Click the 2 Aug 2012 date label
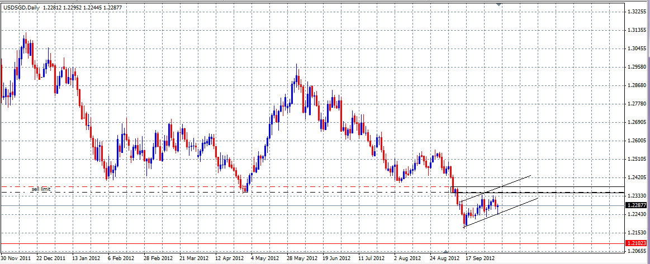 [406, 259]
